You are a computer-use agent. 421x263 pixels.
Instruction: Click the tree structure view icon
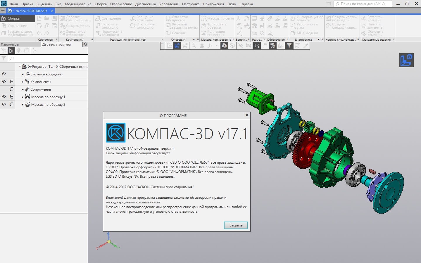[11, 51]
